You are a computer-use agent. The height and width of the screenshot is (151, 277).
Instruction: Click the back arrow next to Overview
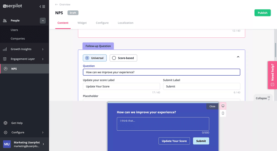(56, 4)
